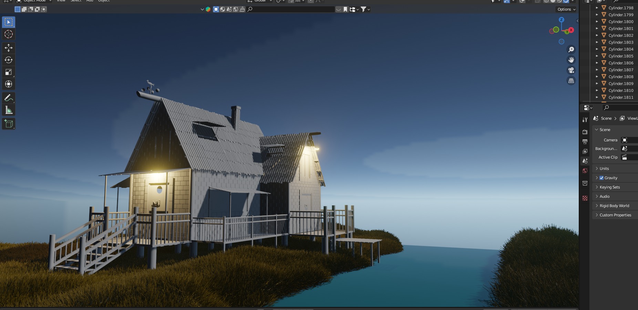638x310 pixels.
Task: Click Scene in the properties breadcrumb
Action: (x=606, y=118)
